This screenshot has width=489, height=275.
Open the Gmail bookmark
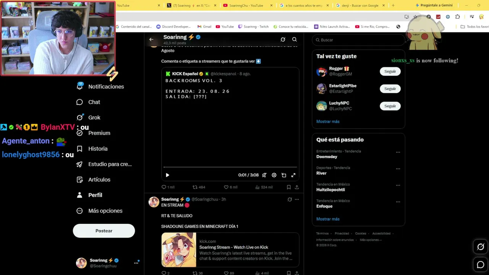click(x=204, y=27)
